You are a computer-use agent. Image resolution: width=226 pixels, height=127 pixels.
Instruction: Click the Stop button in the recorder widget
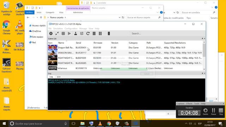coord(221,111)
